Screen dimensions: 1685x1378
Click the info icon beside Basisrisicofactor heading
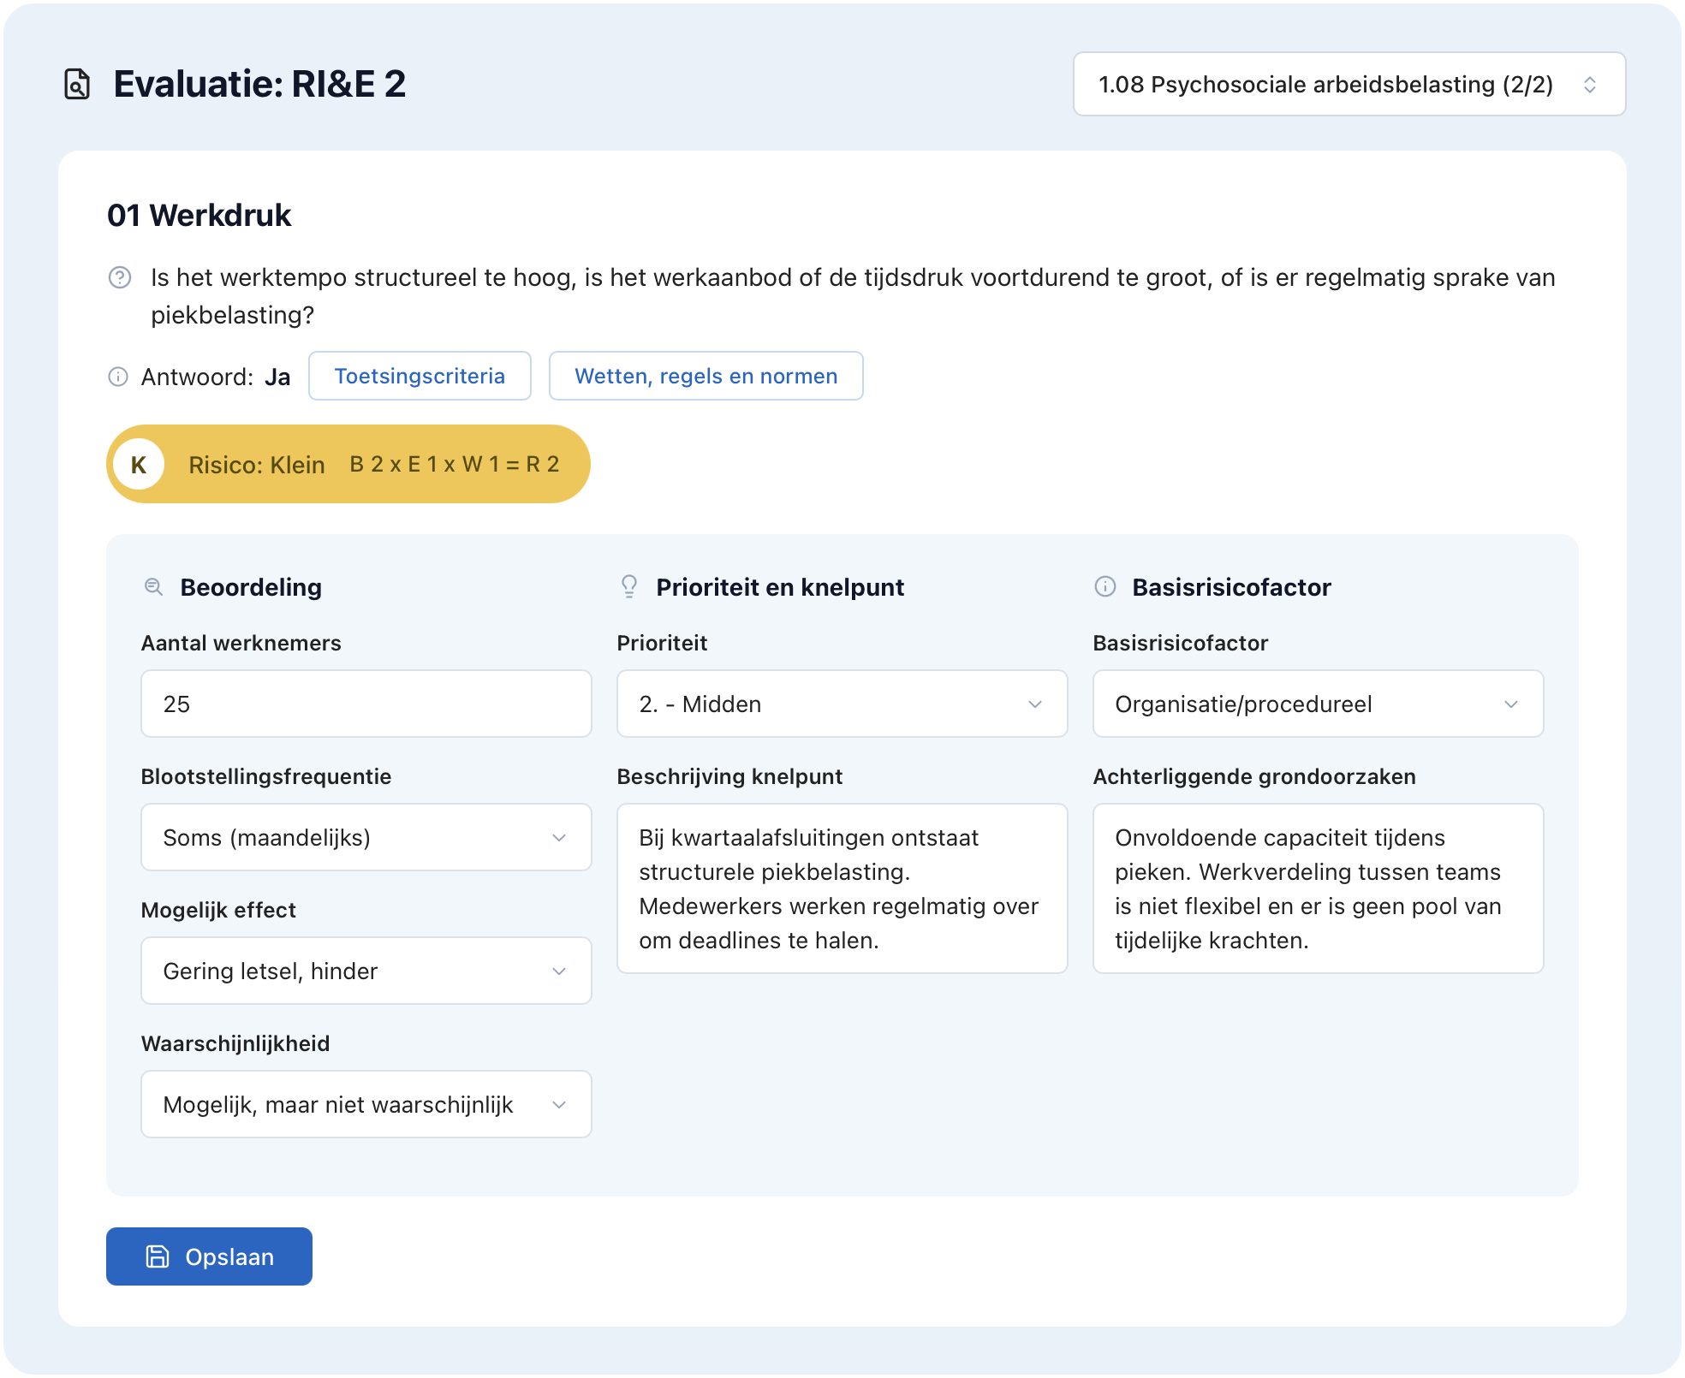click(x=1105, y=586)
